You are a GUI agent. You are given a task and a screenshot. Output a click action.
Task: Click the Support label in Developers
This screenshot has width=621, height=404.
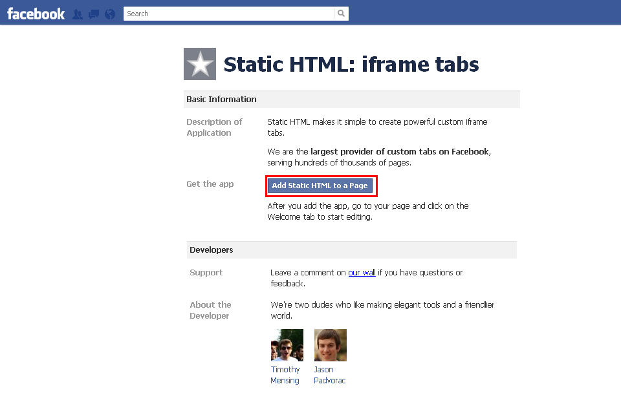pos(206,272)
